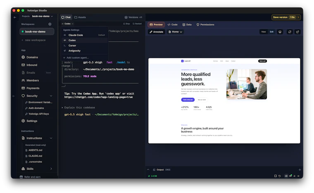314x193 pixels.
Task: Toggle the Annotate button
Action: [157, 32]
